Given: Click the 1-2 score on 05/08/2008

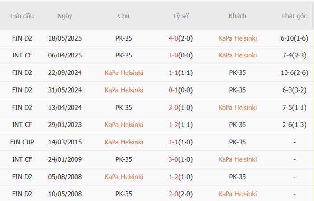Looking at the screenshot, I should (x=173, y=177).
